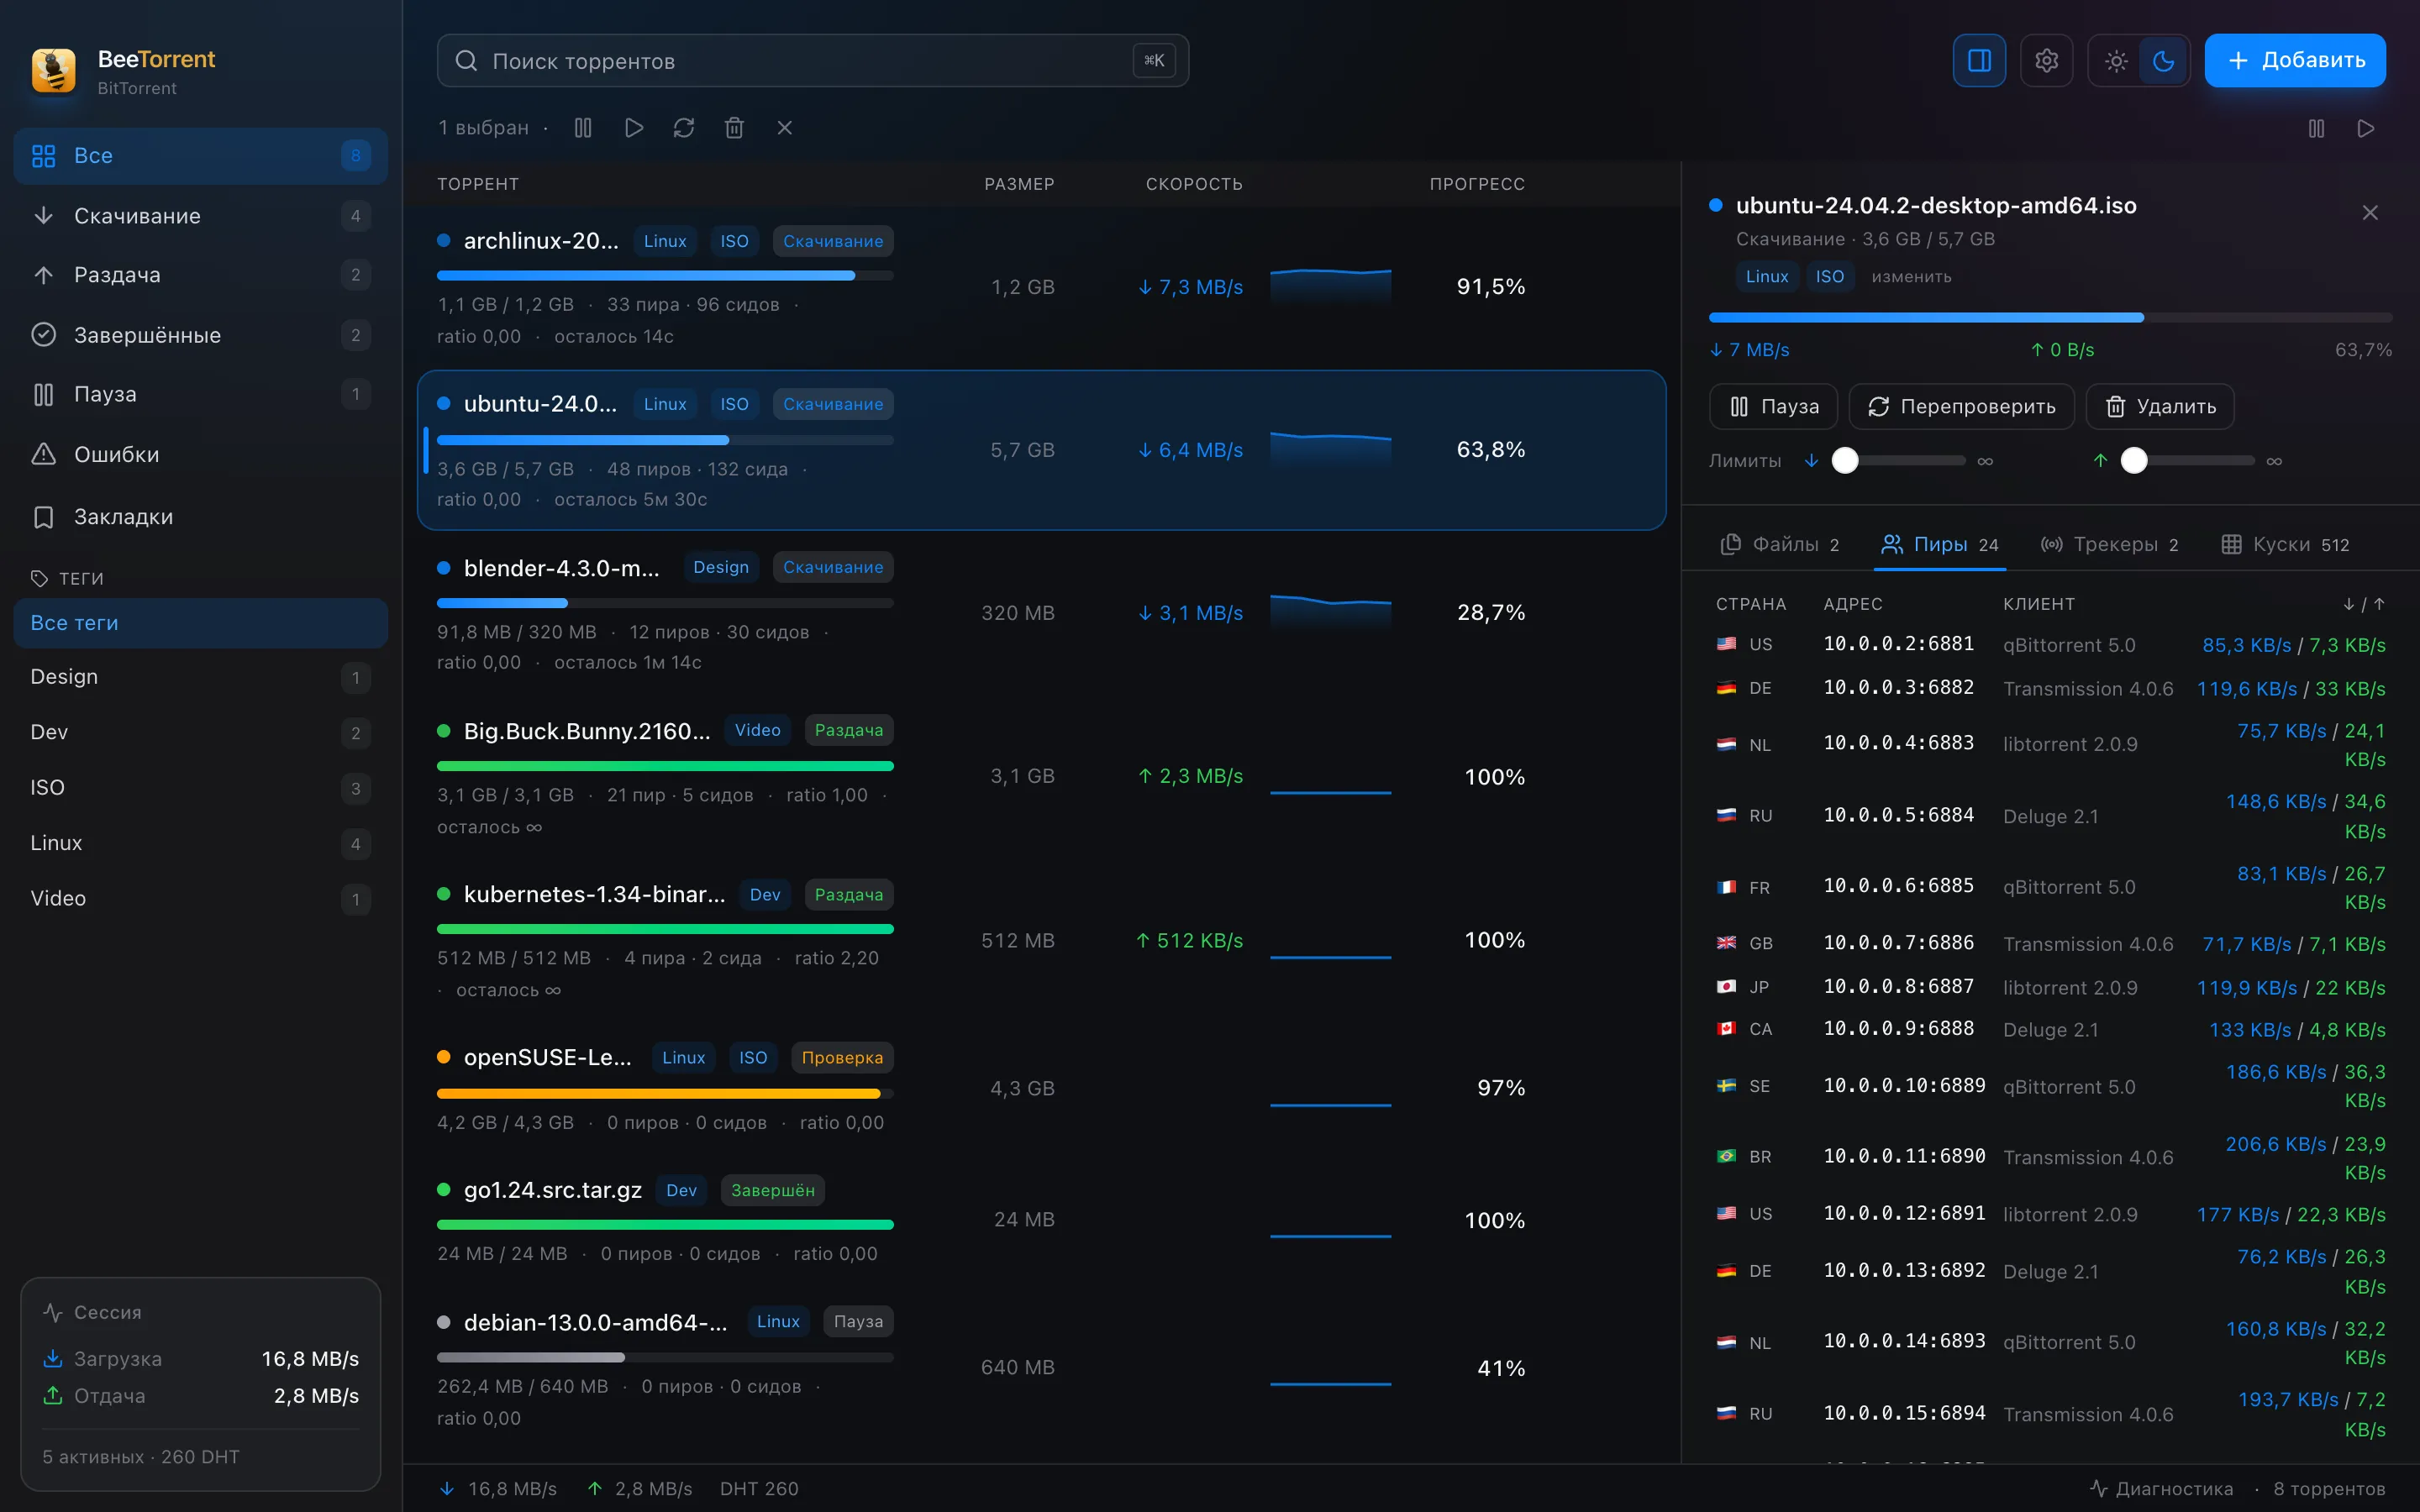The width and height of the screenshot is (2420, 1512).
Task: Pause selected torrents in selection toolbar
Action: point(583,128)
